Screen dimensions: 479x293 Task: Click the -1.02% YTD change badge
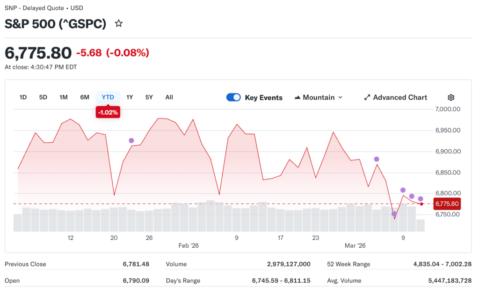coord(108,112)
